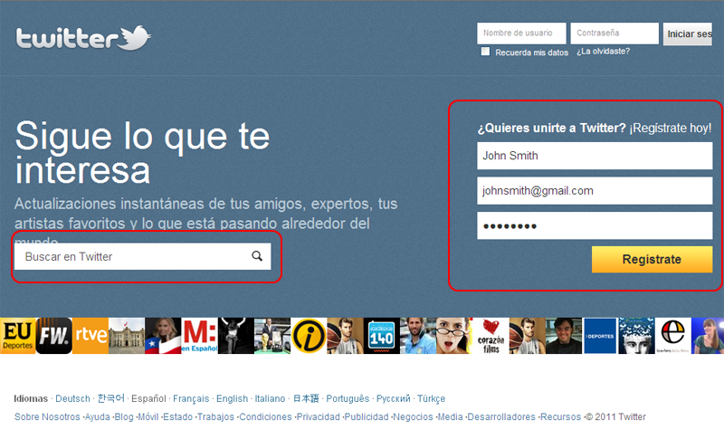Switch language to English
724x430 pixels.
pos(233,398)
